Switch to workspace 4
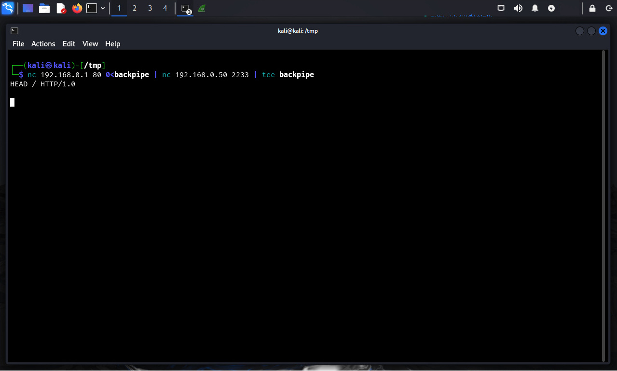 (165, 8)
